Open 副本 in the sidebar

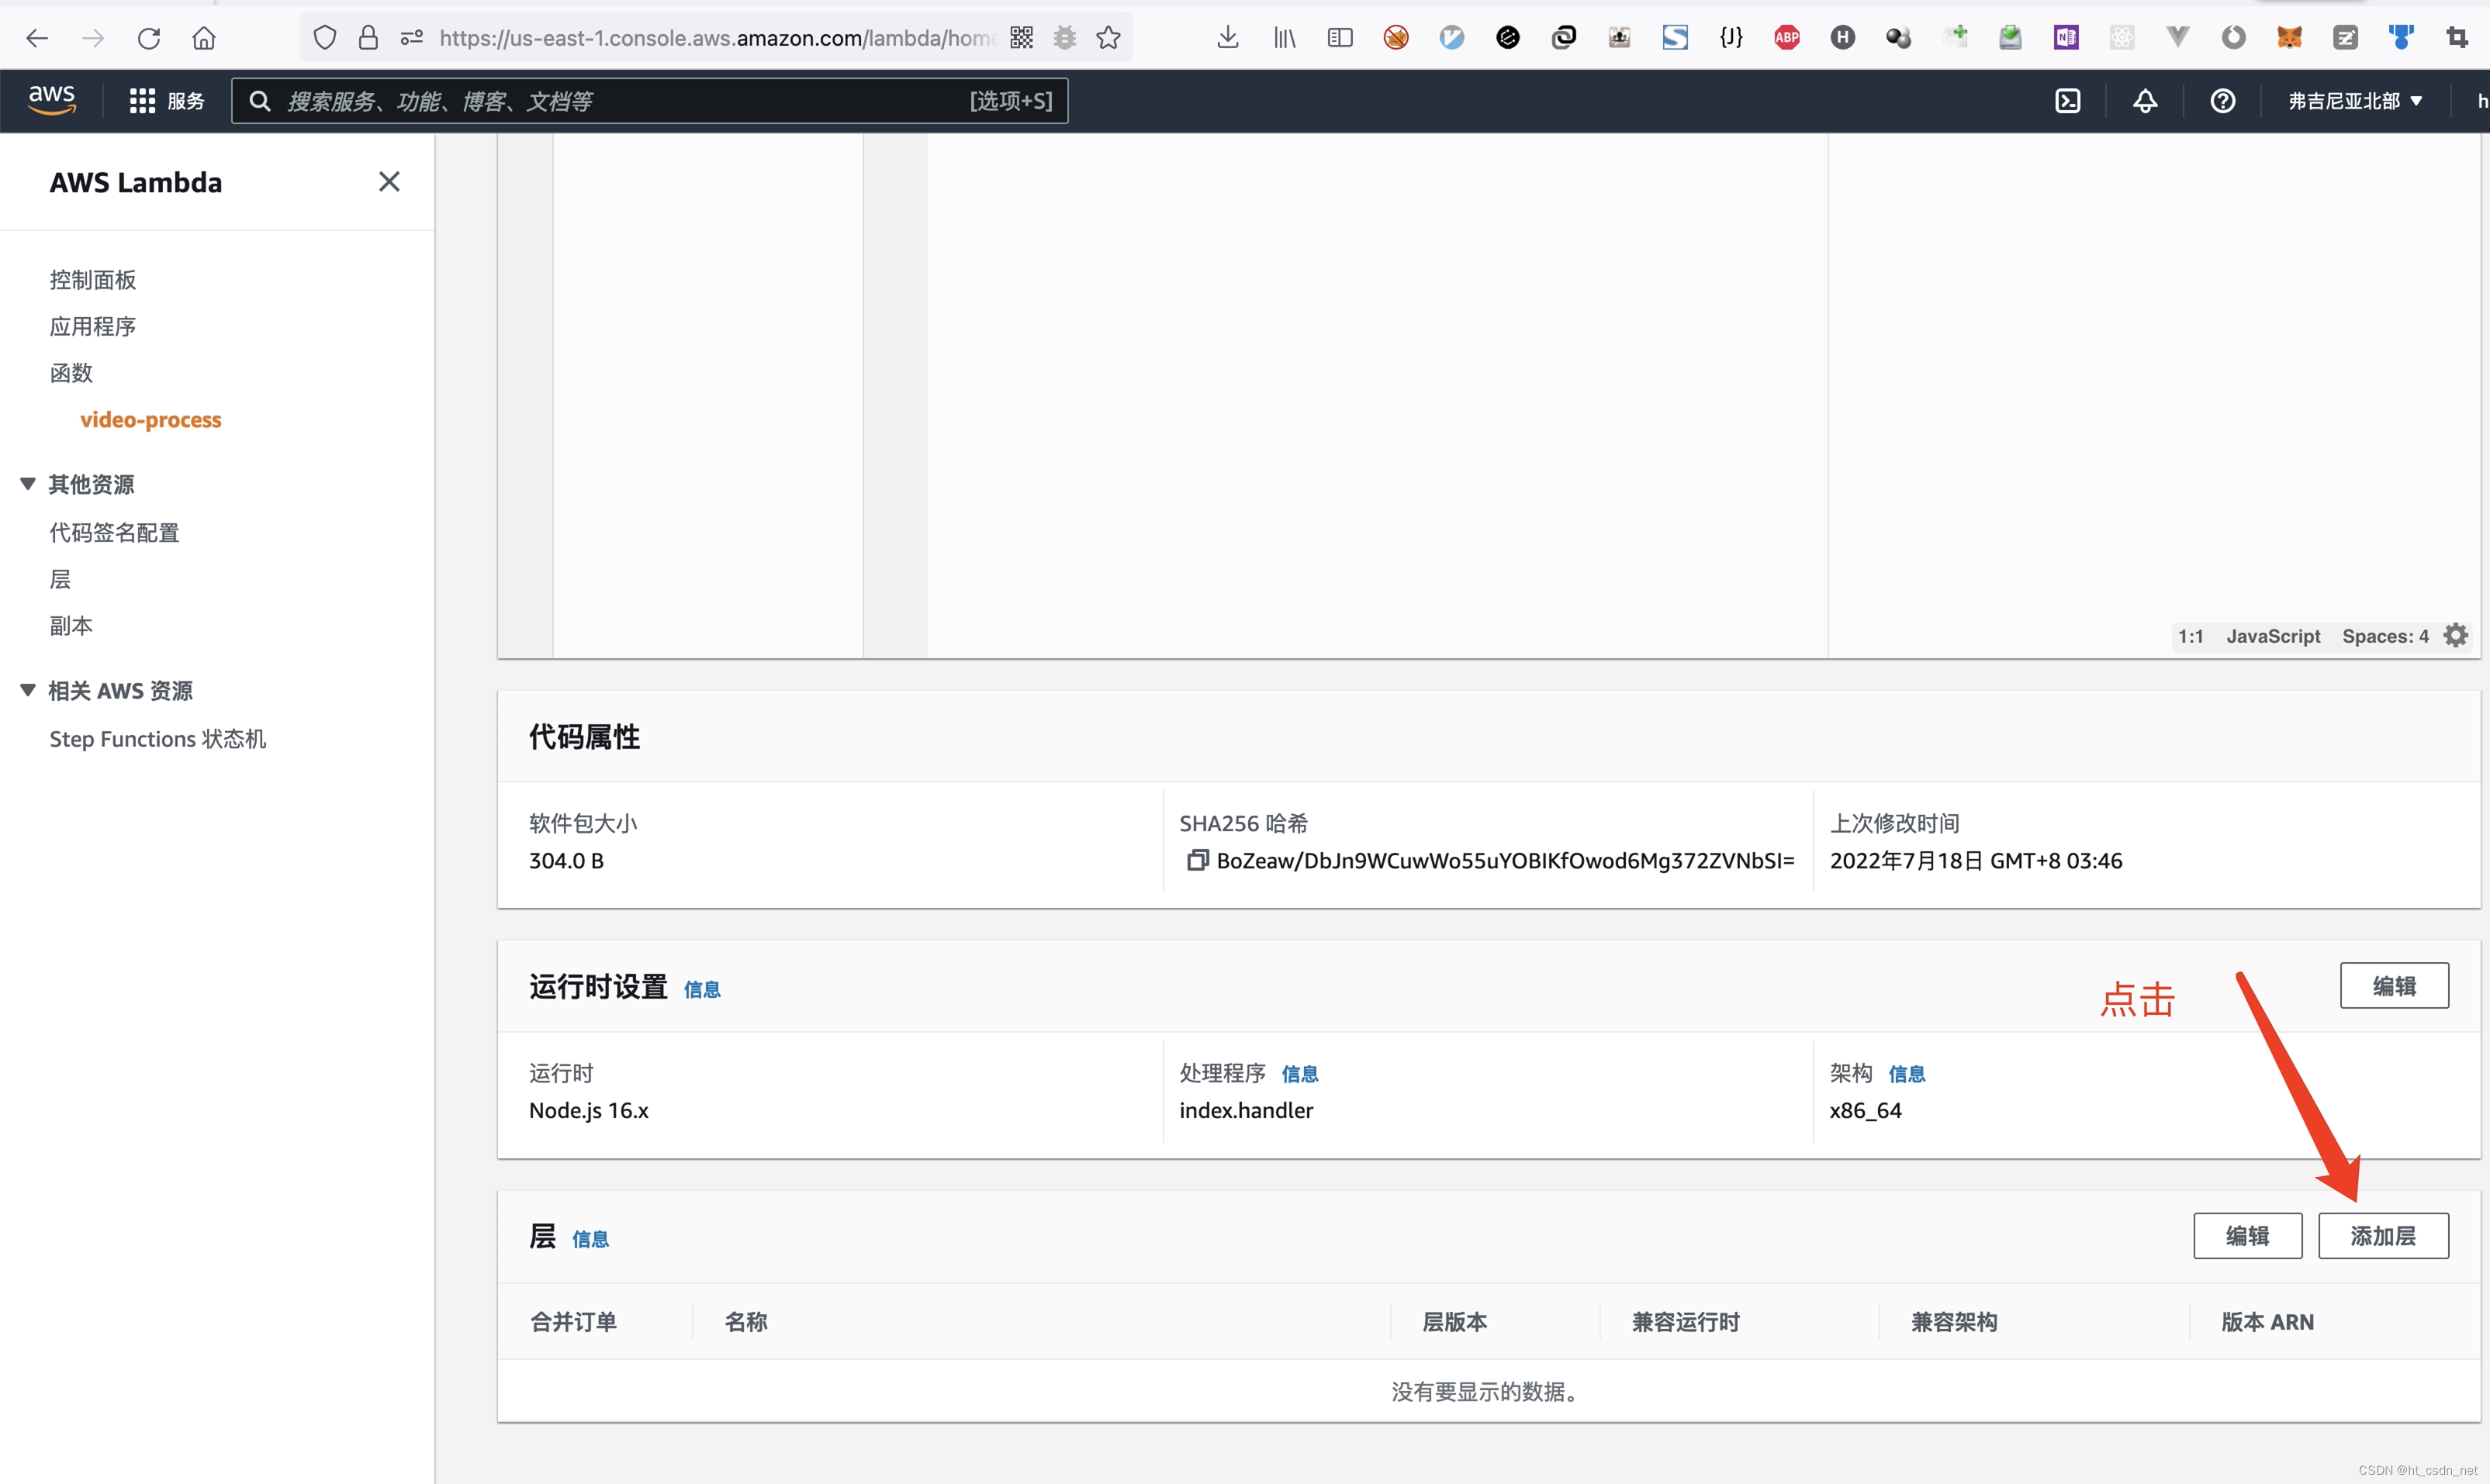click(71, 625)
